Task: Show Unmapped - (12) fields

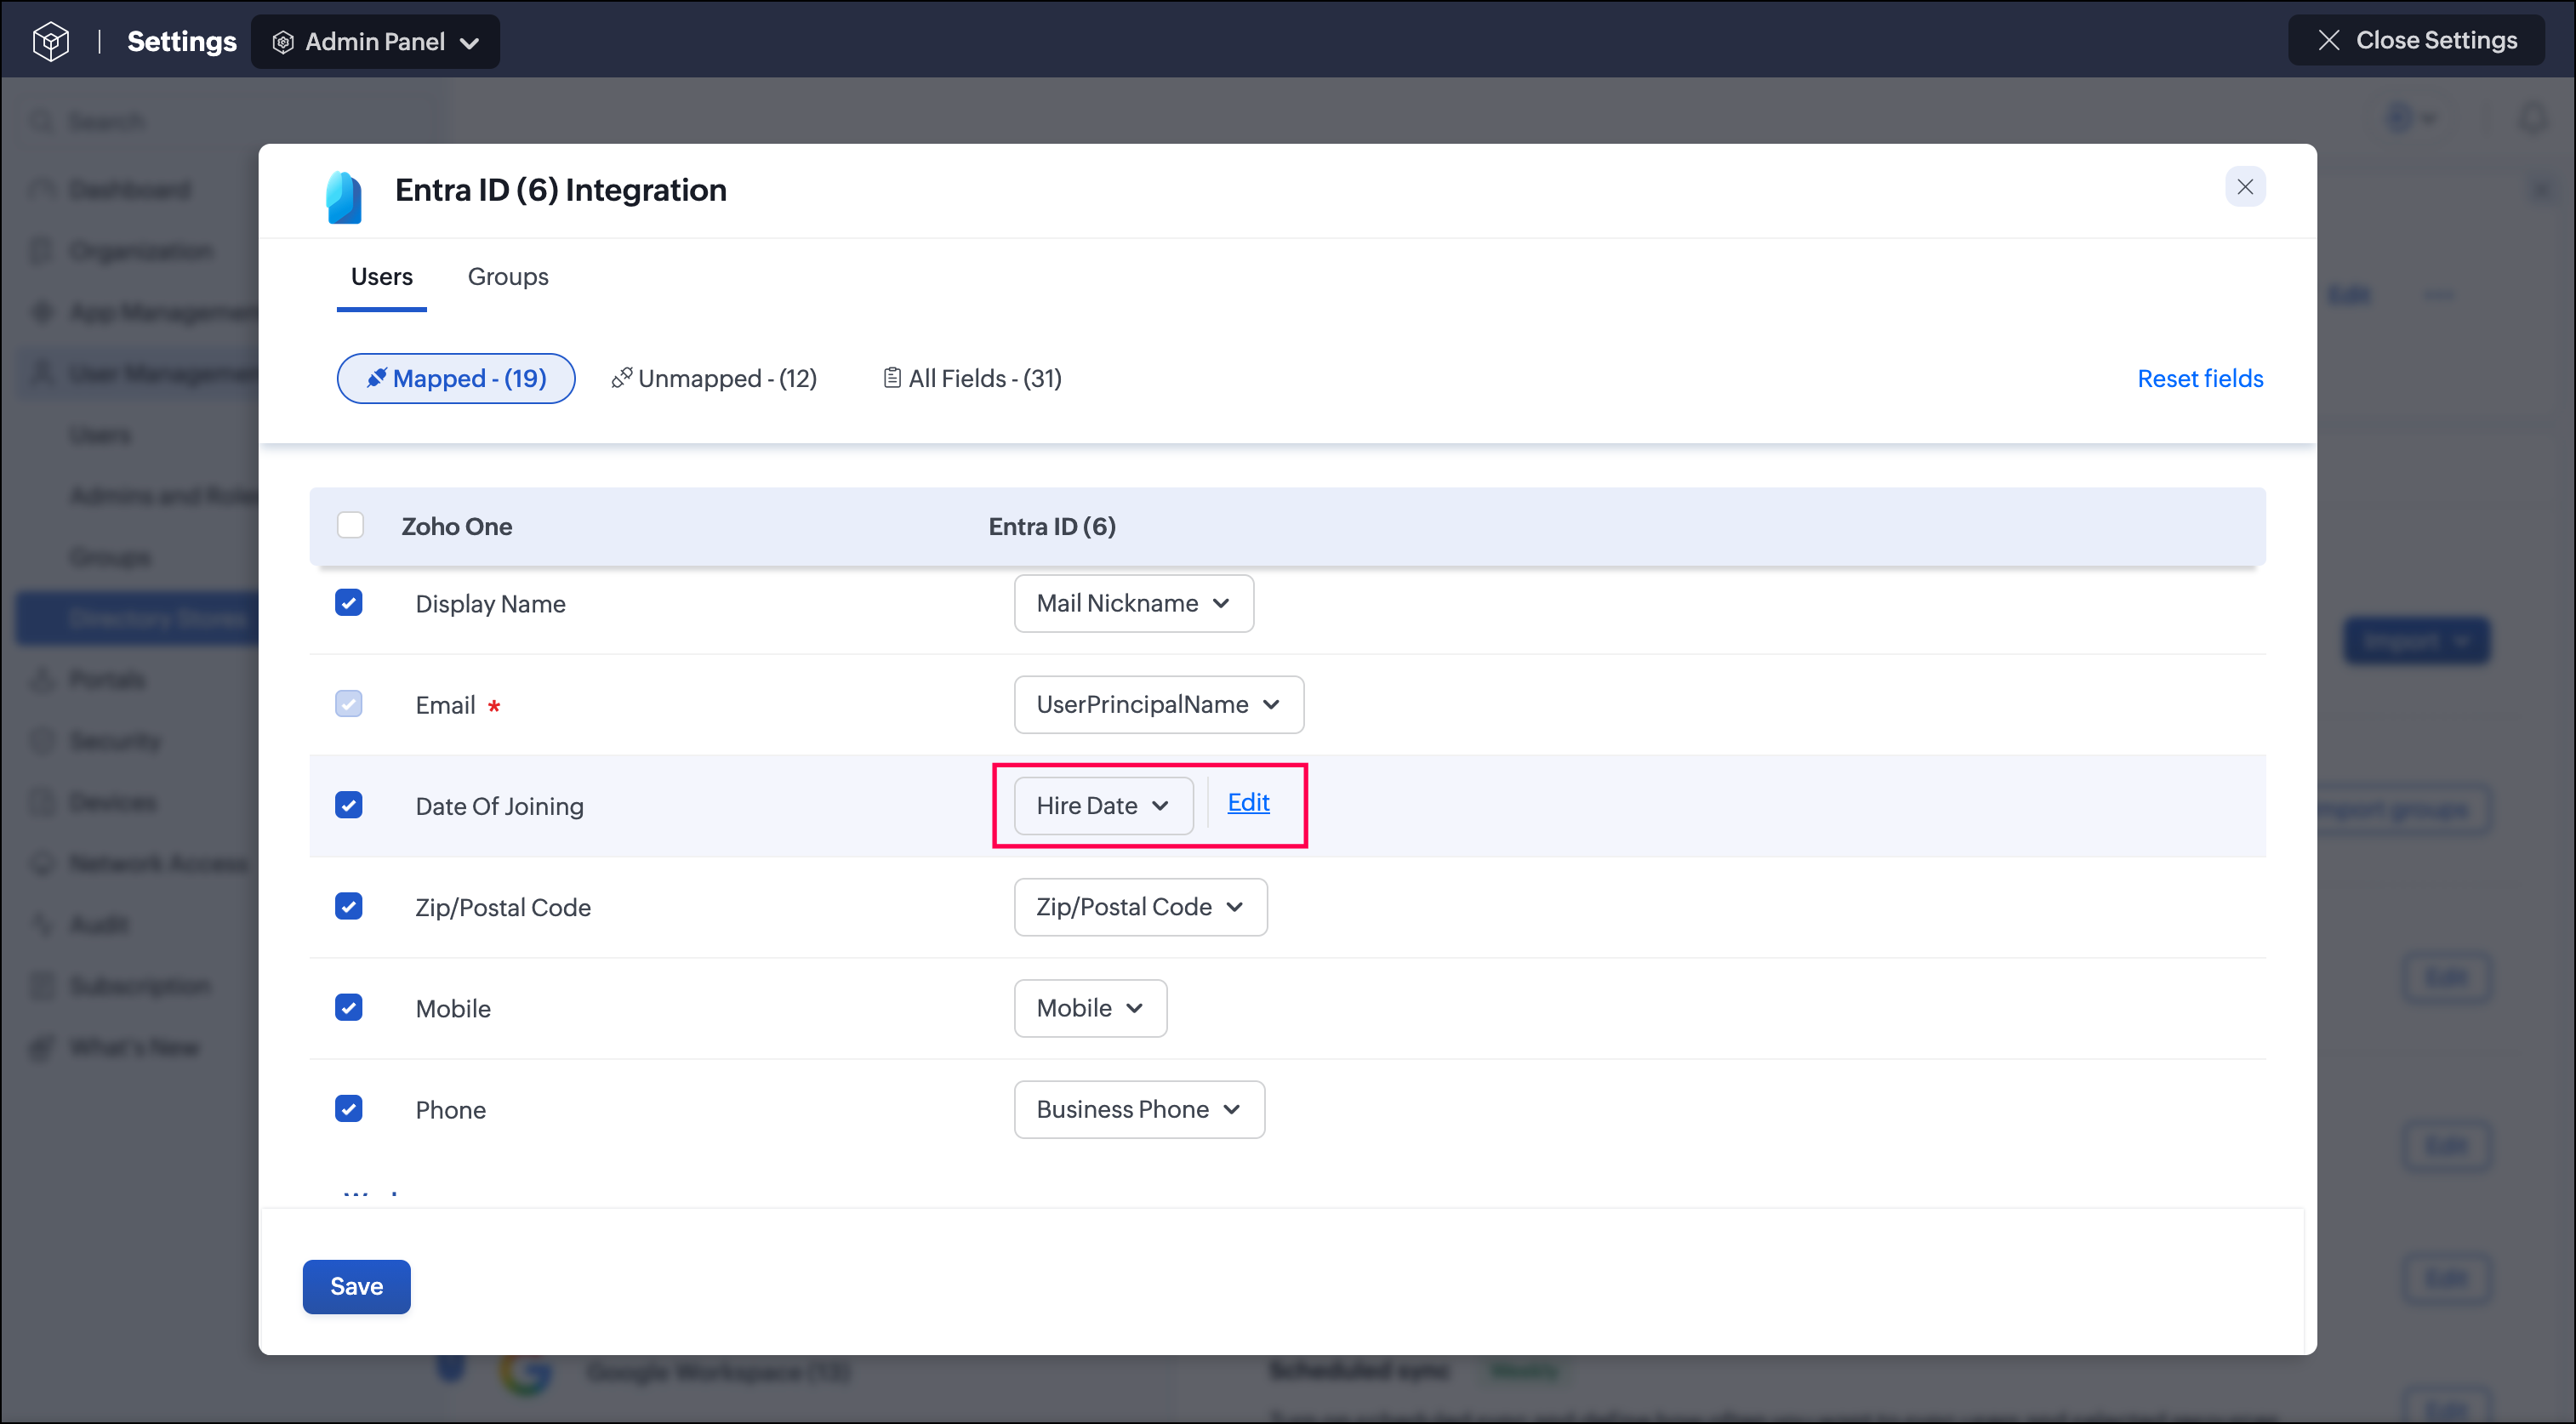Action: (714, 378)
